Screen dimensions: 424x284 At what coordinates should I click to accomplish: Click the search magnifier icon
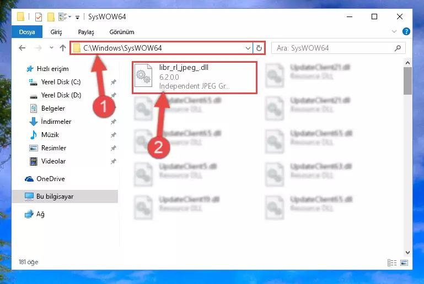coord(398,48)
